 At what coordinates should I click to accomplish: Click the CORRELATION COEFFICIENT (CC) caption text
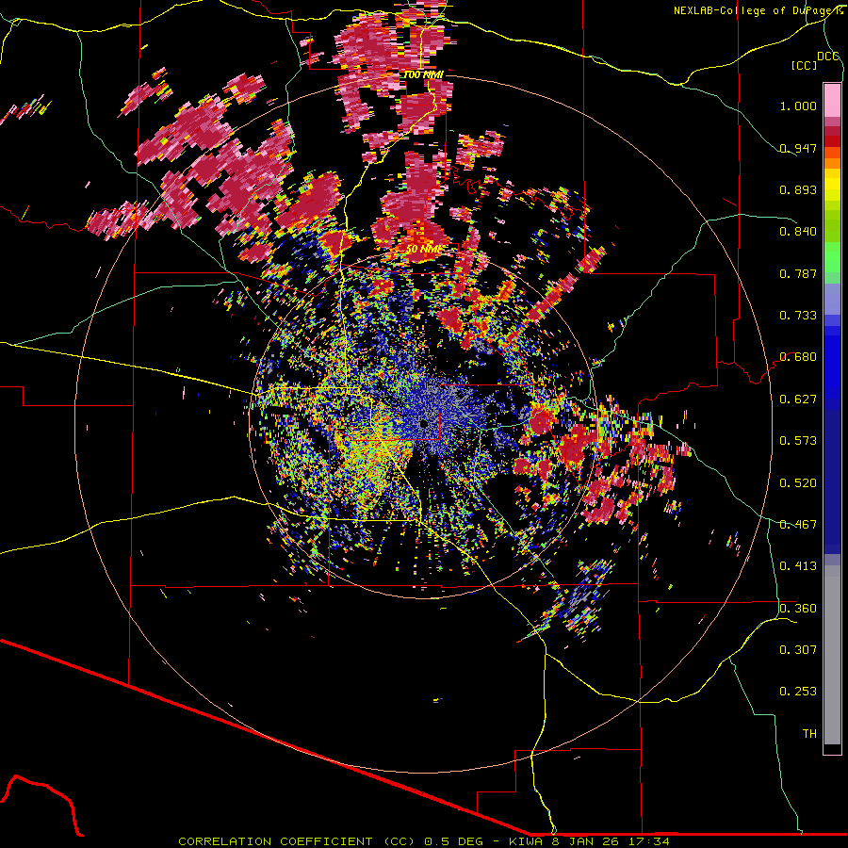(x=297, y=841)
